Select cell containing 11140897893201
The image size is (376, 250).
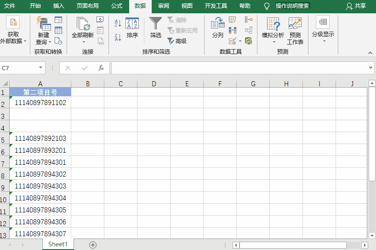(40, 150)
